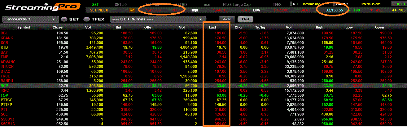Screen dimensions: 407x127
Task: Select the mai index tab
Action: point(207,4)
